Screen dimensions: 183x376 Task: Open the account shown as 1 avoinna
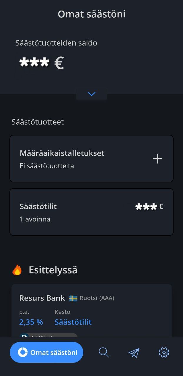pyautogui.click(x=35, y=219)
